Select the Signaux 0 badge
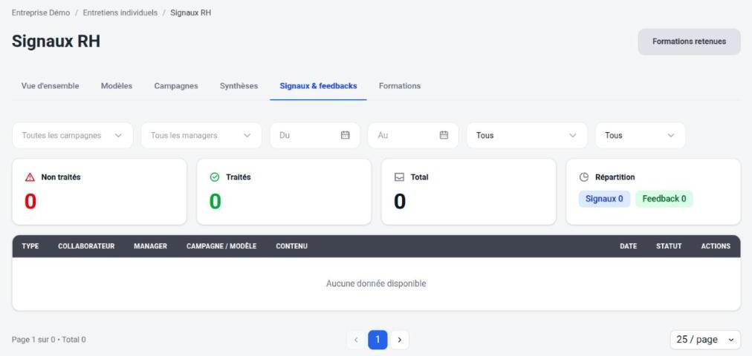The image size is (752, 356). coord(604,199)
